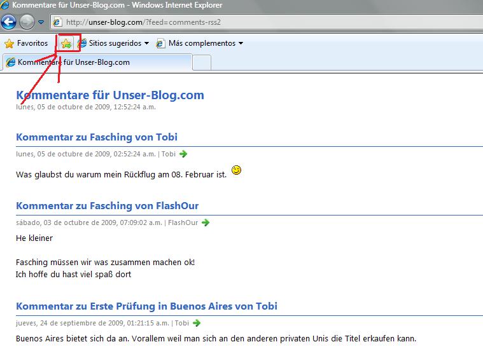
Task: Open the Kommentare für Unser-Blog.com feed title
Action: [109, 95]
